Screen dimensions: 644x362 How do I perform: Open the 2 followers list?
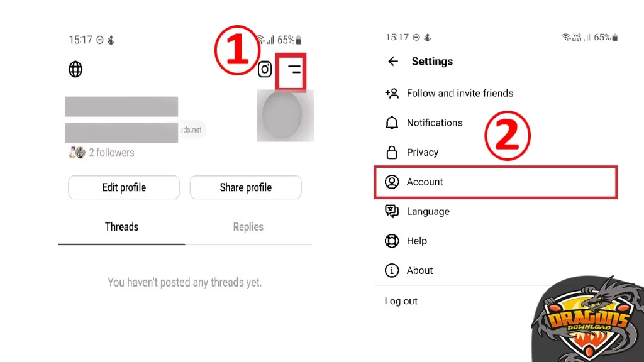[111, 153]
